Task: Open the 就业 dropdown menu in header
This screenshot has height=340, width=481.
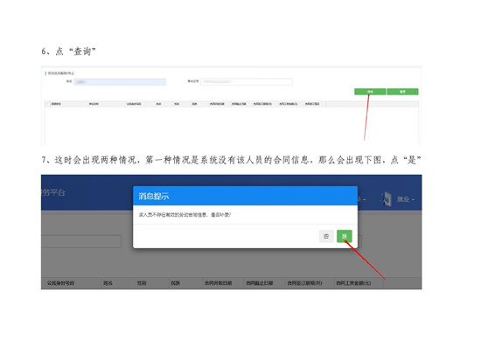Action: point(406,199)
